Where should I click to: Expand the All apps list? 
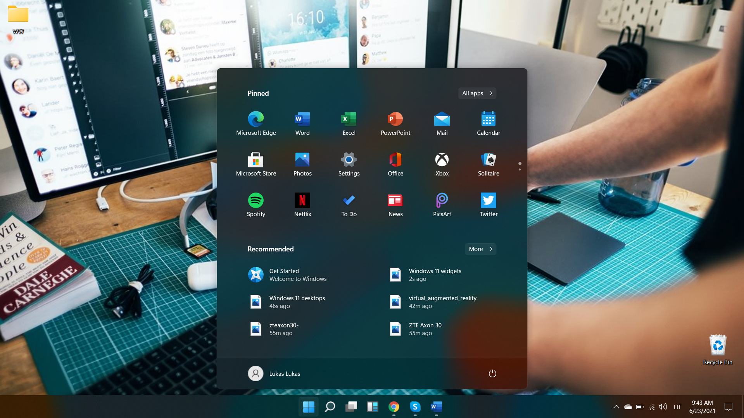[477, 93]
